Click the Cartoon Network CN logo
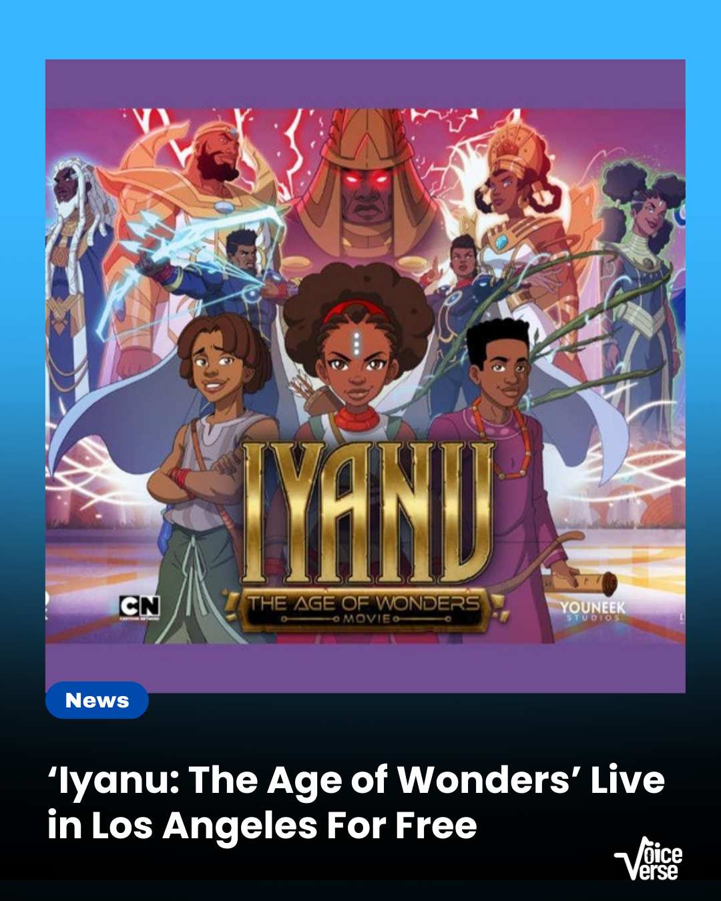The image size is (721, 901). 140,607
